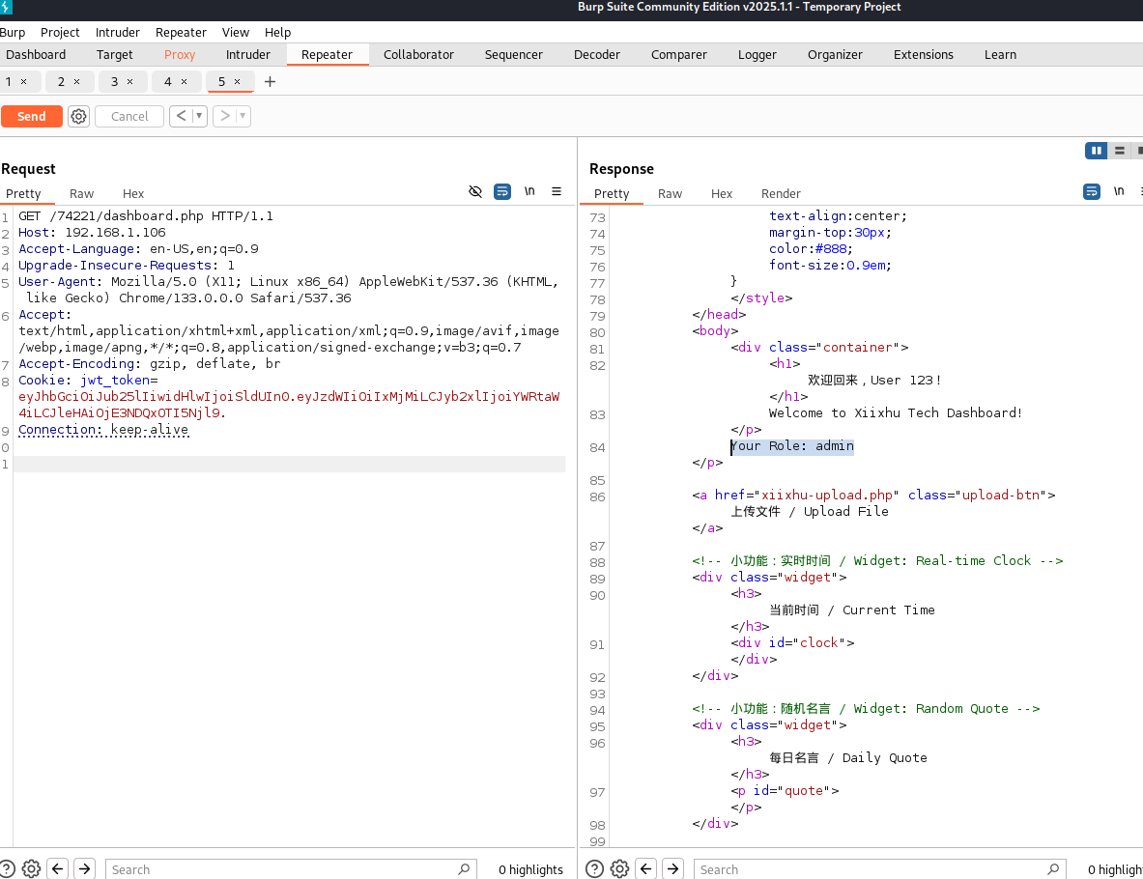Close Repeater tab 2
The height and width of the screenshot is (879, 1143).
point(76,82)
